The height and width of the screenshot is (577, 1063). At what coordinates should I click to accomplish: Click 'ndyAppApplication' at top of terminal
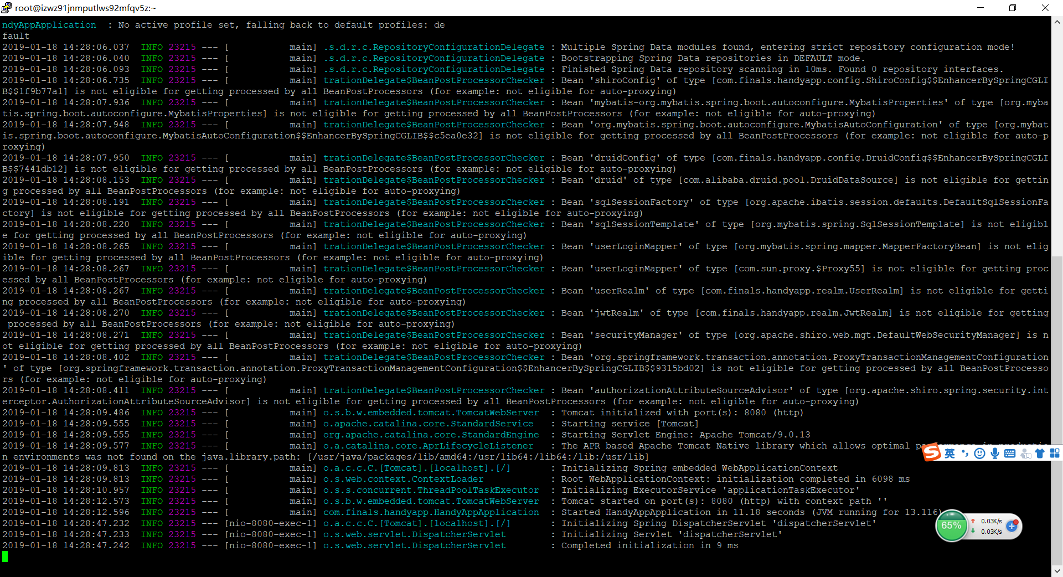pyautogui.click(x=49, y=25)
